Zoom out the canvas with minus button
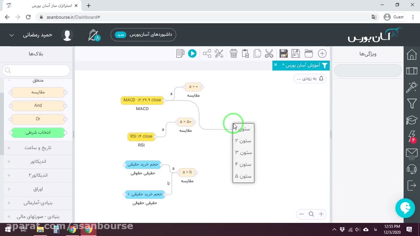 tap(302, 214)
